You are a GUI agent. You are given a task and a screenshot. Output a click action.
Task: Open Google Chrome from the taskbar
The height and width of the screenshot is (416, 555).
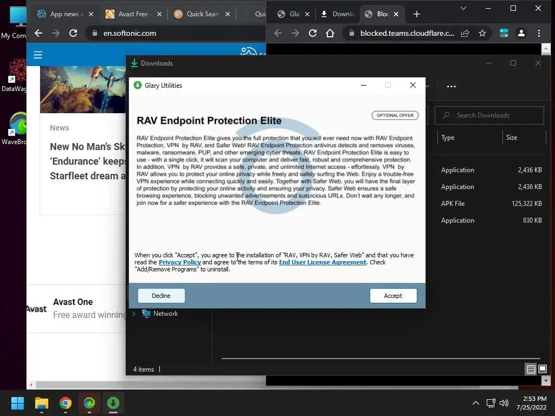(66, 403)
